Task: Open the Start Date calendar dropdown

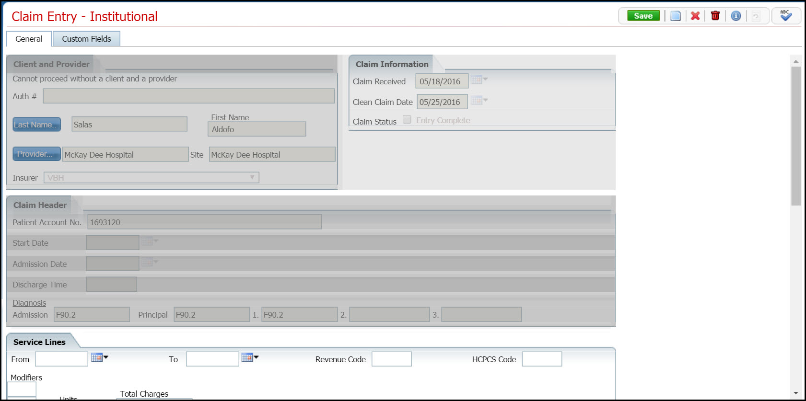Action: 149,241
